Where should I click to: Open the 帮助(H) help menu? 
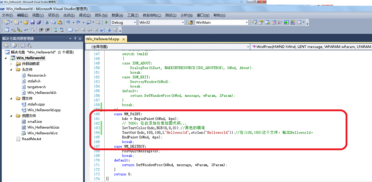[219, 16]
